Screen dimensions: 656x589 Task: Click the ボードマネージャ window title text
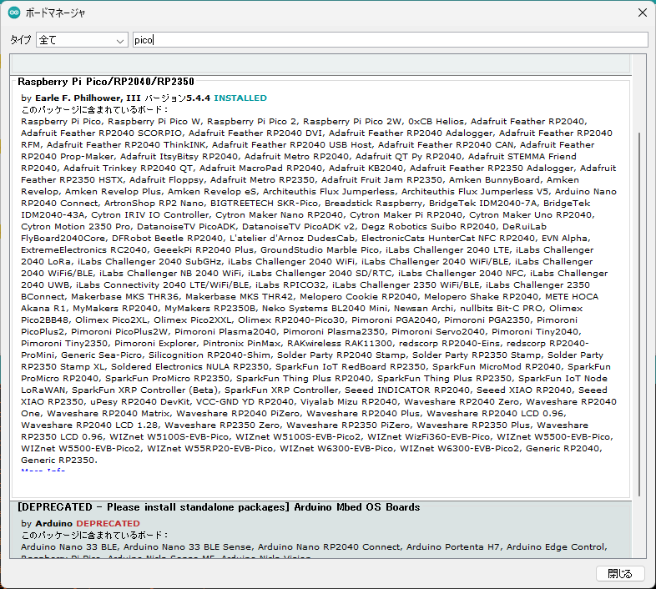click(55, 13)
